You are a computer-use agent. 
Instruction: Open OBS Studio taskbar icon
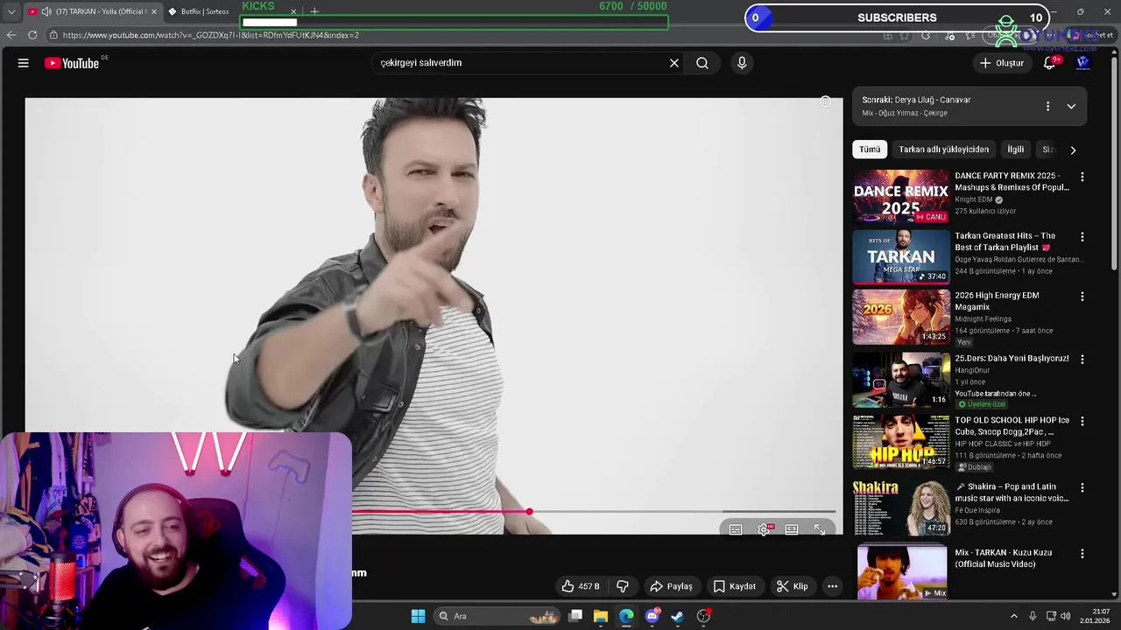[x=703, y=616]
